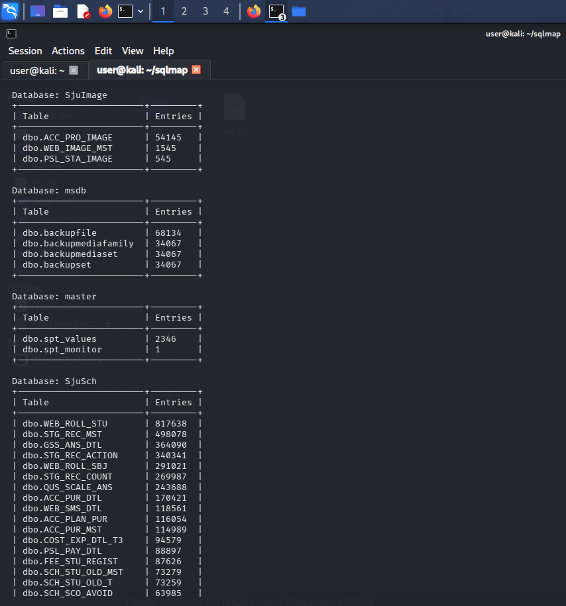Open the View menu
The width and height of the screenshot is (566, 606).
(x=133, y=51)
